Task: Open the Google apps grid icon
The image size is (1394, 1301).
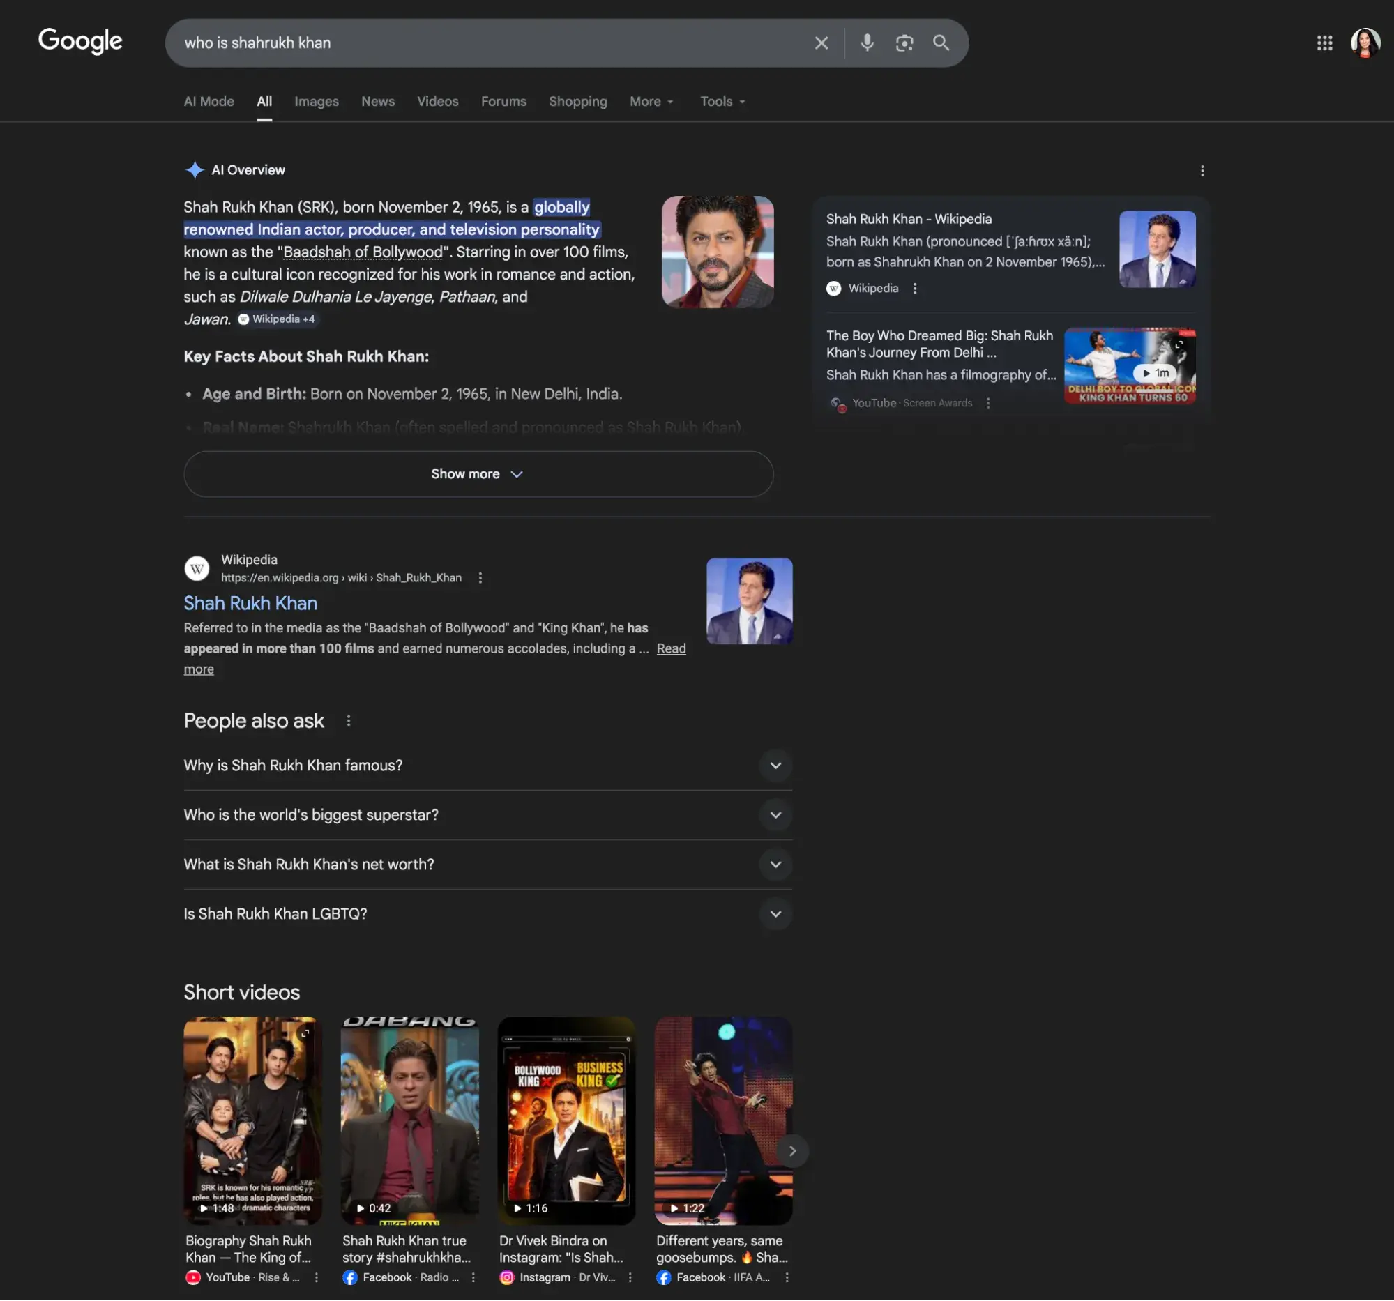Action: 1324,43
